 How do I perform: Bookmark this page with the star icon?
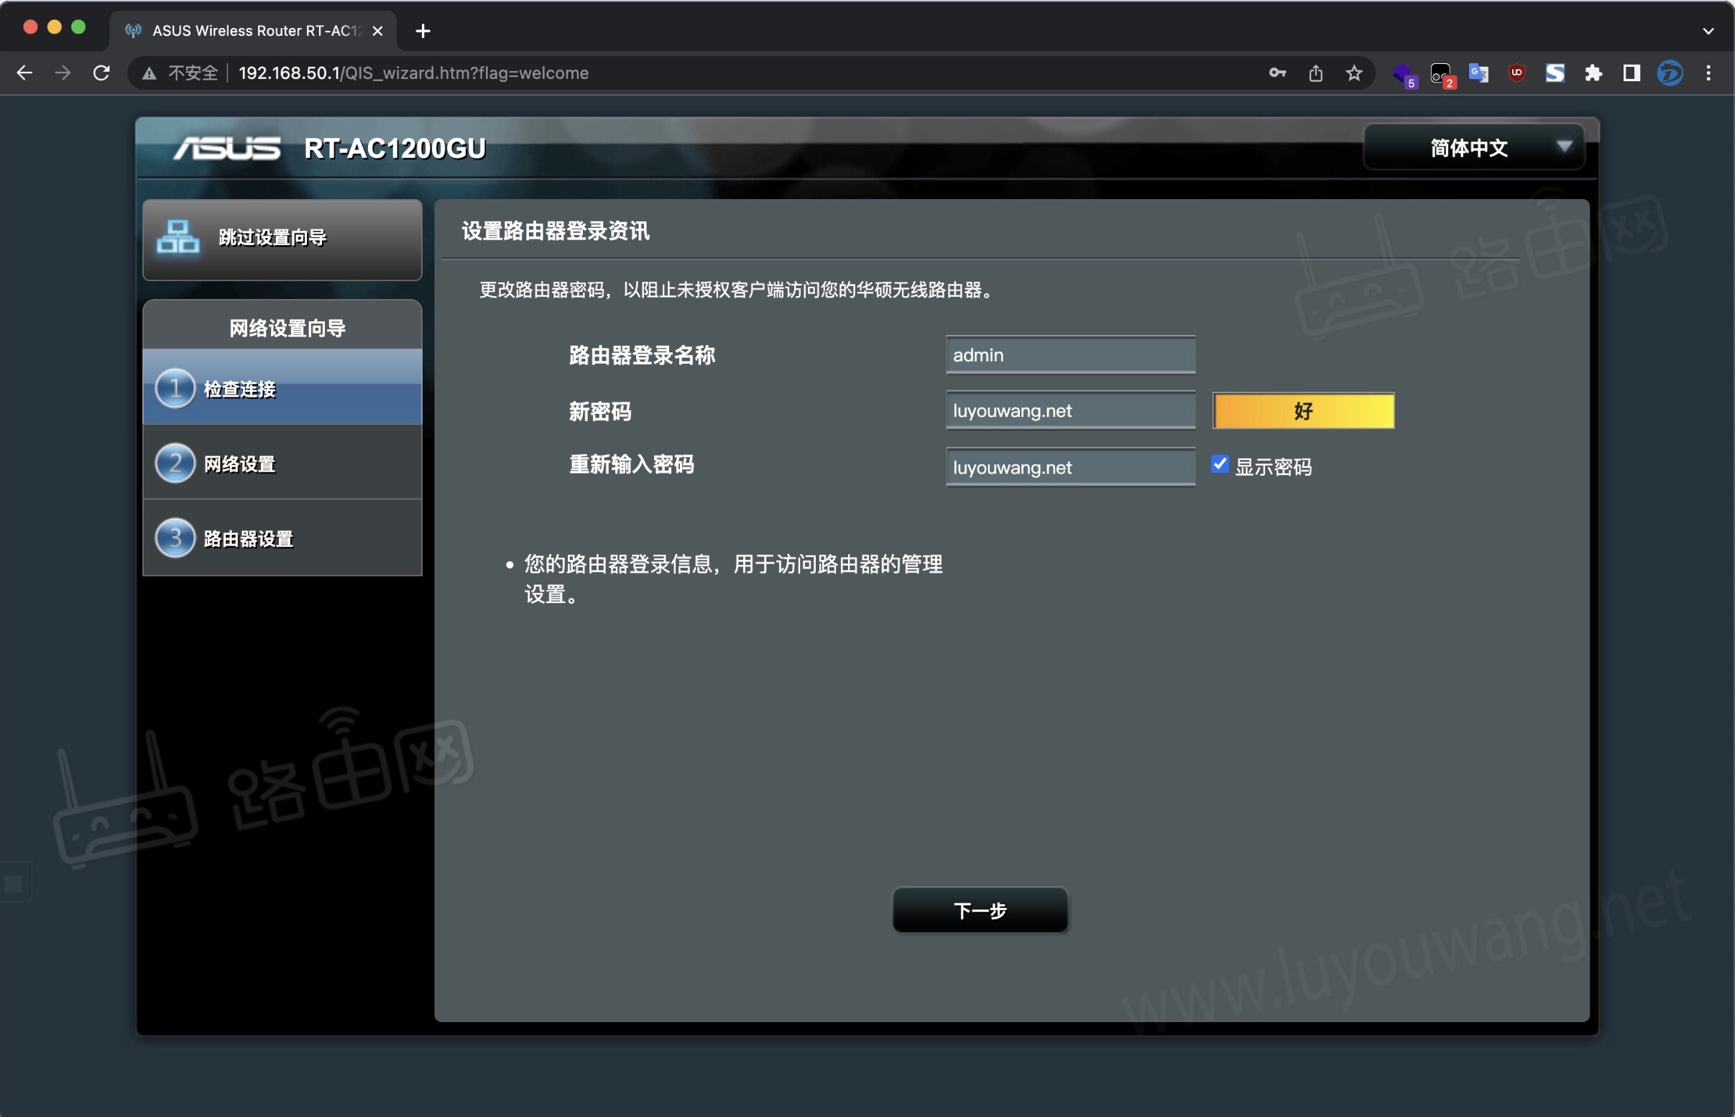1353,73
